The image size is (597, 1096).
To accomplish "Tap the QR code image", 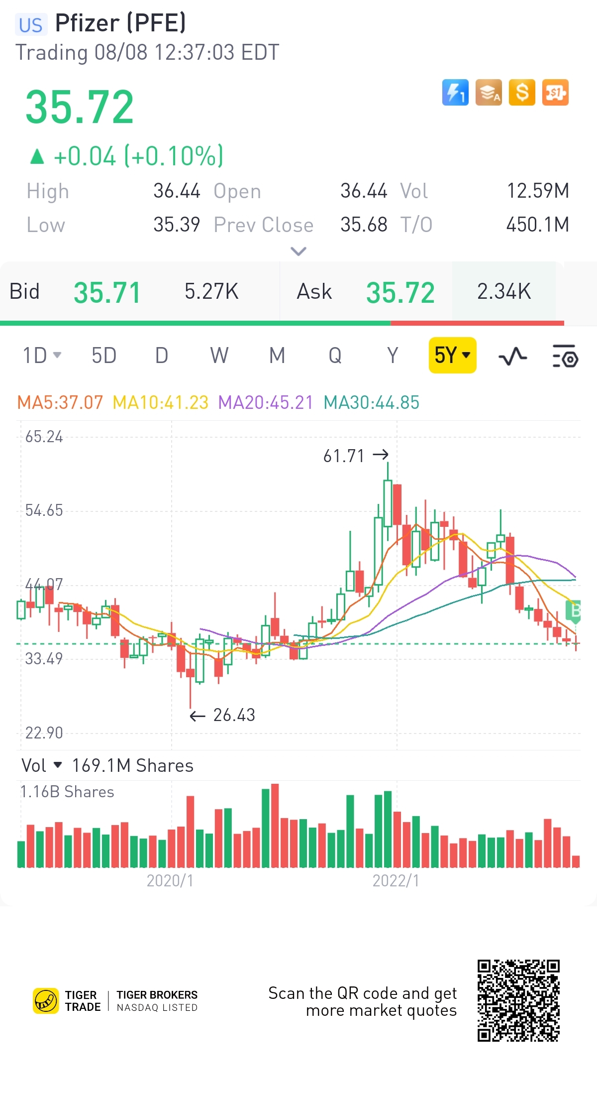I will coord(518,1001).
